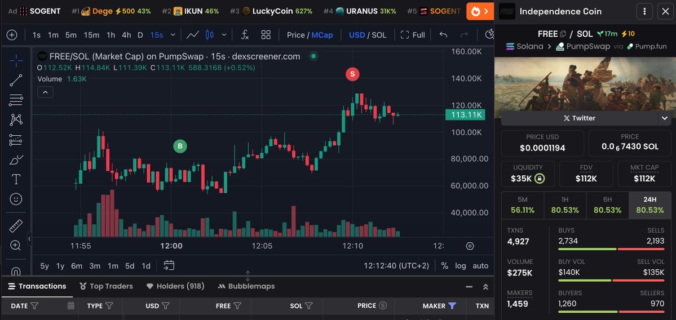Open the forecasting and measurement tools

[x=16, y=140]
